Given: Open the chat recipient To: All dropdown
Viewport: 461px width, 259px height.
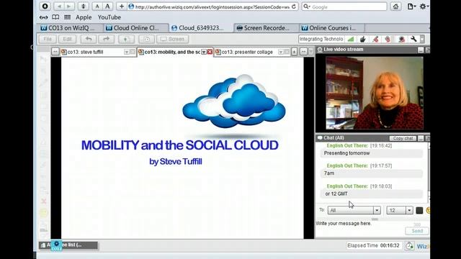Looking at the screenshot, I should click(x=354, y=210).
